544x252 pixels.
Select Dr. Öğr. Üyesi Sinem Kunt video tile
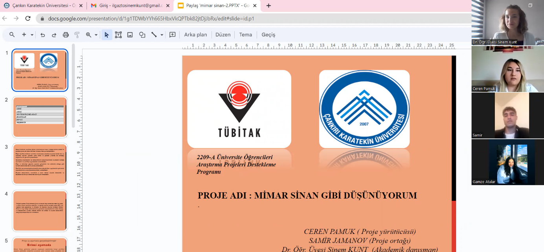[x=508, y=23]
